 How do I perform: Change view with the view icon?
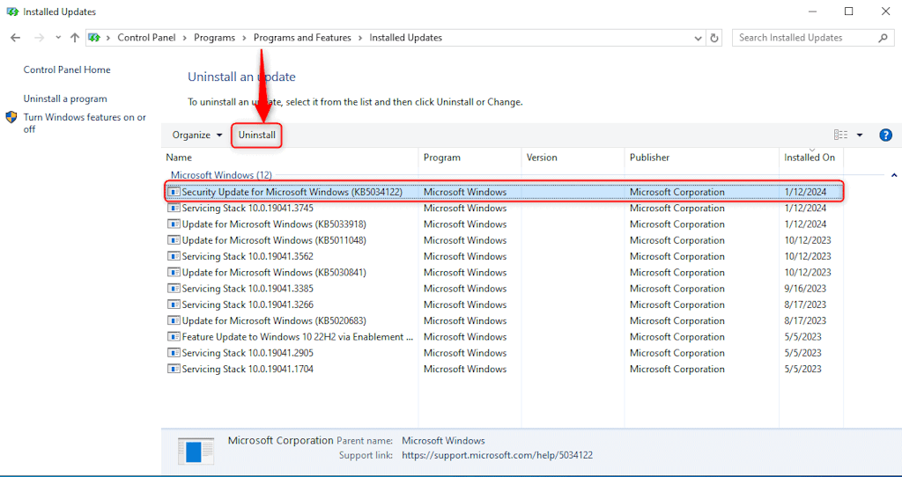pos(841,135)
